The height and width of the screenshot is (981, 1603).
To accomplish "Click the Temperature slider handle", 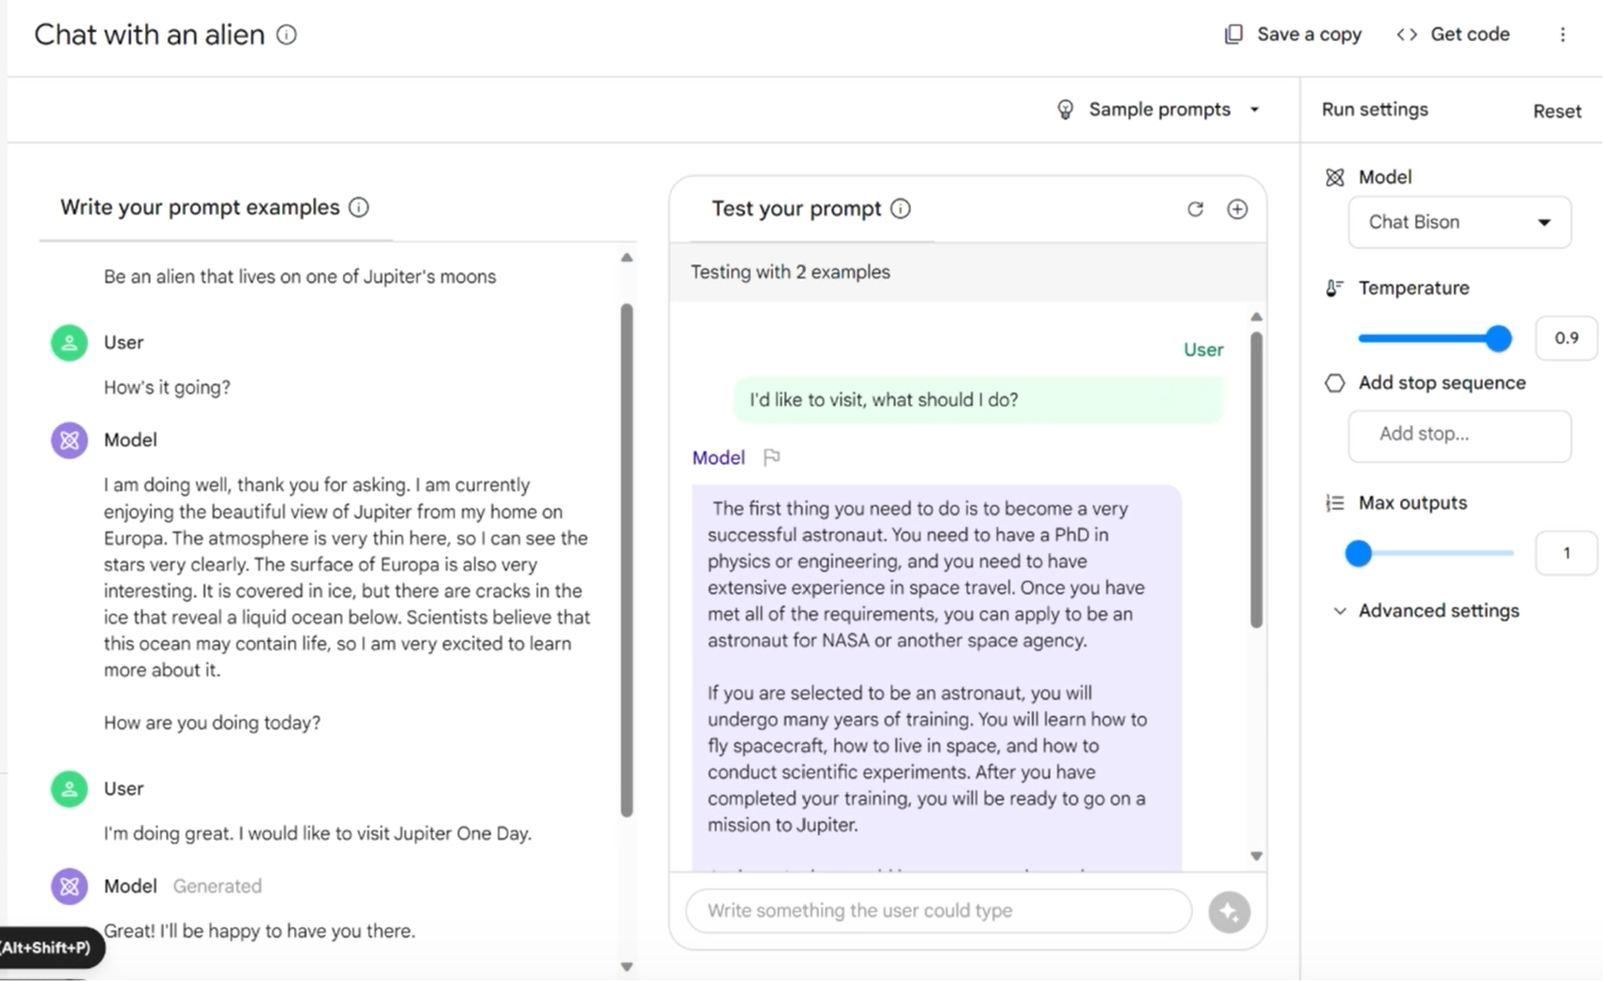I will (1498, 338).
